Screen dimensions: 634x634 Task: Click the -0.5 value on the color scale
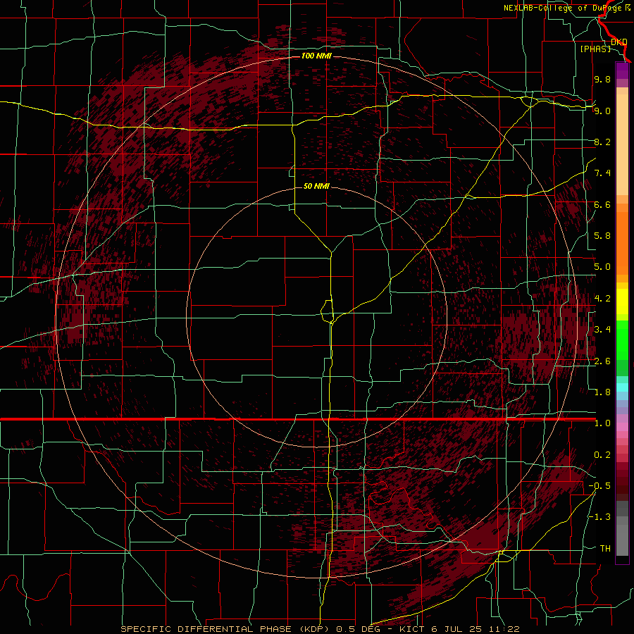tap(599, 486)
